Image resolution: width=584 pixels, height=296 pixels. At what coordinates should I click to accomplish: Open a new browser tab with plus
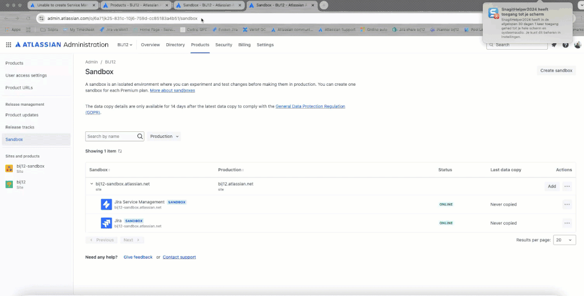coord(324,5)
